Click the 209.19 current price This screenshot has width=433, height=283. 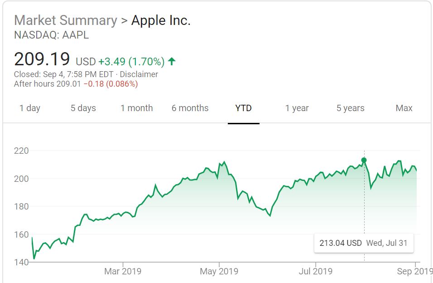[42, 59]
